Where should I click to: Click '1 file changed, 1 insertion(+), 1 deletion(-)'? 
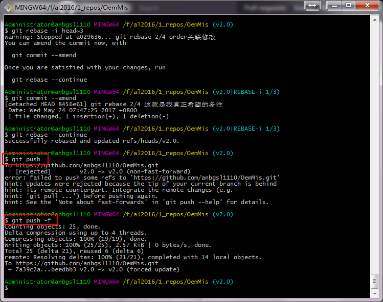click(88, 116)
